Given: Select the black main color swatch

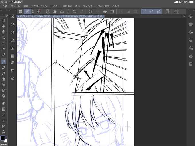Looking at the screenshot, I should click(x=3, y=138).
